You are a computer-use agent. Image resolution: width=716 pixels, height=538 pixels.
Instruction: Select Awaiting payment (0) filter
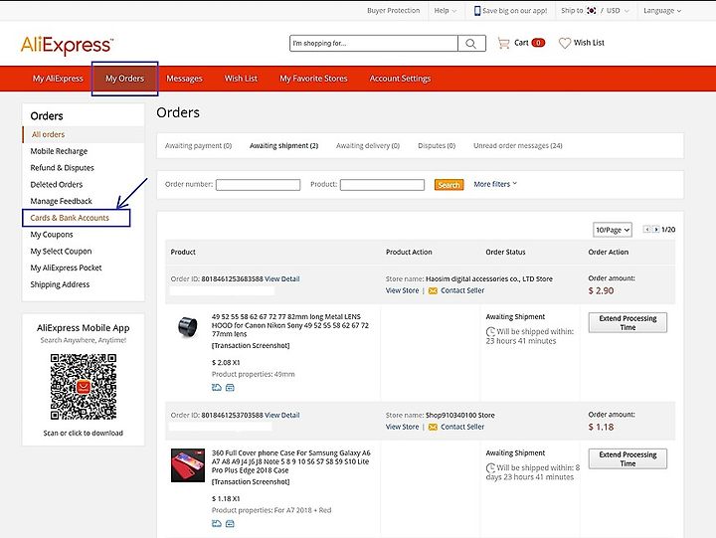198,146
